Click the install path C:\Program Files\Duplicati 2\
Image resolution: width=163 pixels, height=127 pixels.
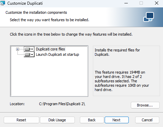click(x=62, y=104)
